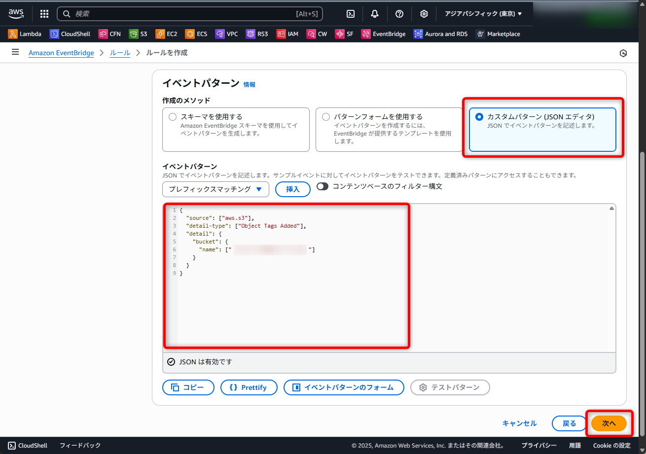Screen dimensions: 646x454
Task: Open the help question mark menu
Action: tap(399, 14)
